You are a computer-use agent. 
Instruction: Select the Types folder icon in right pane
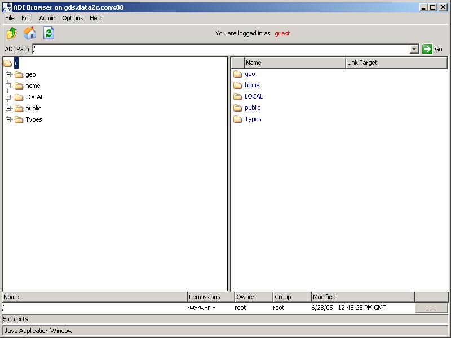tap(238, 119)
